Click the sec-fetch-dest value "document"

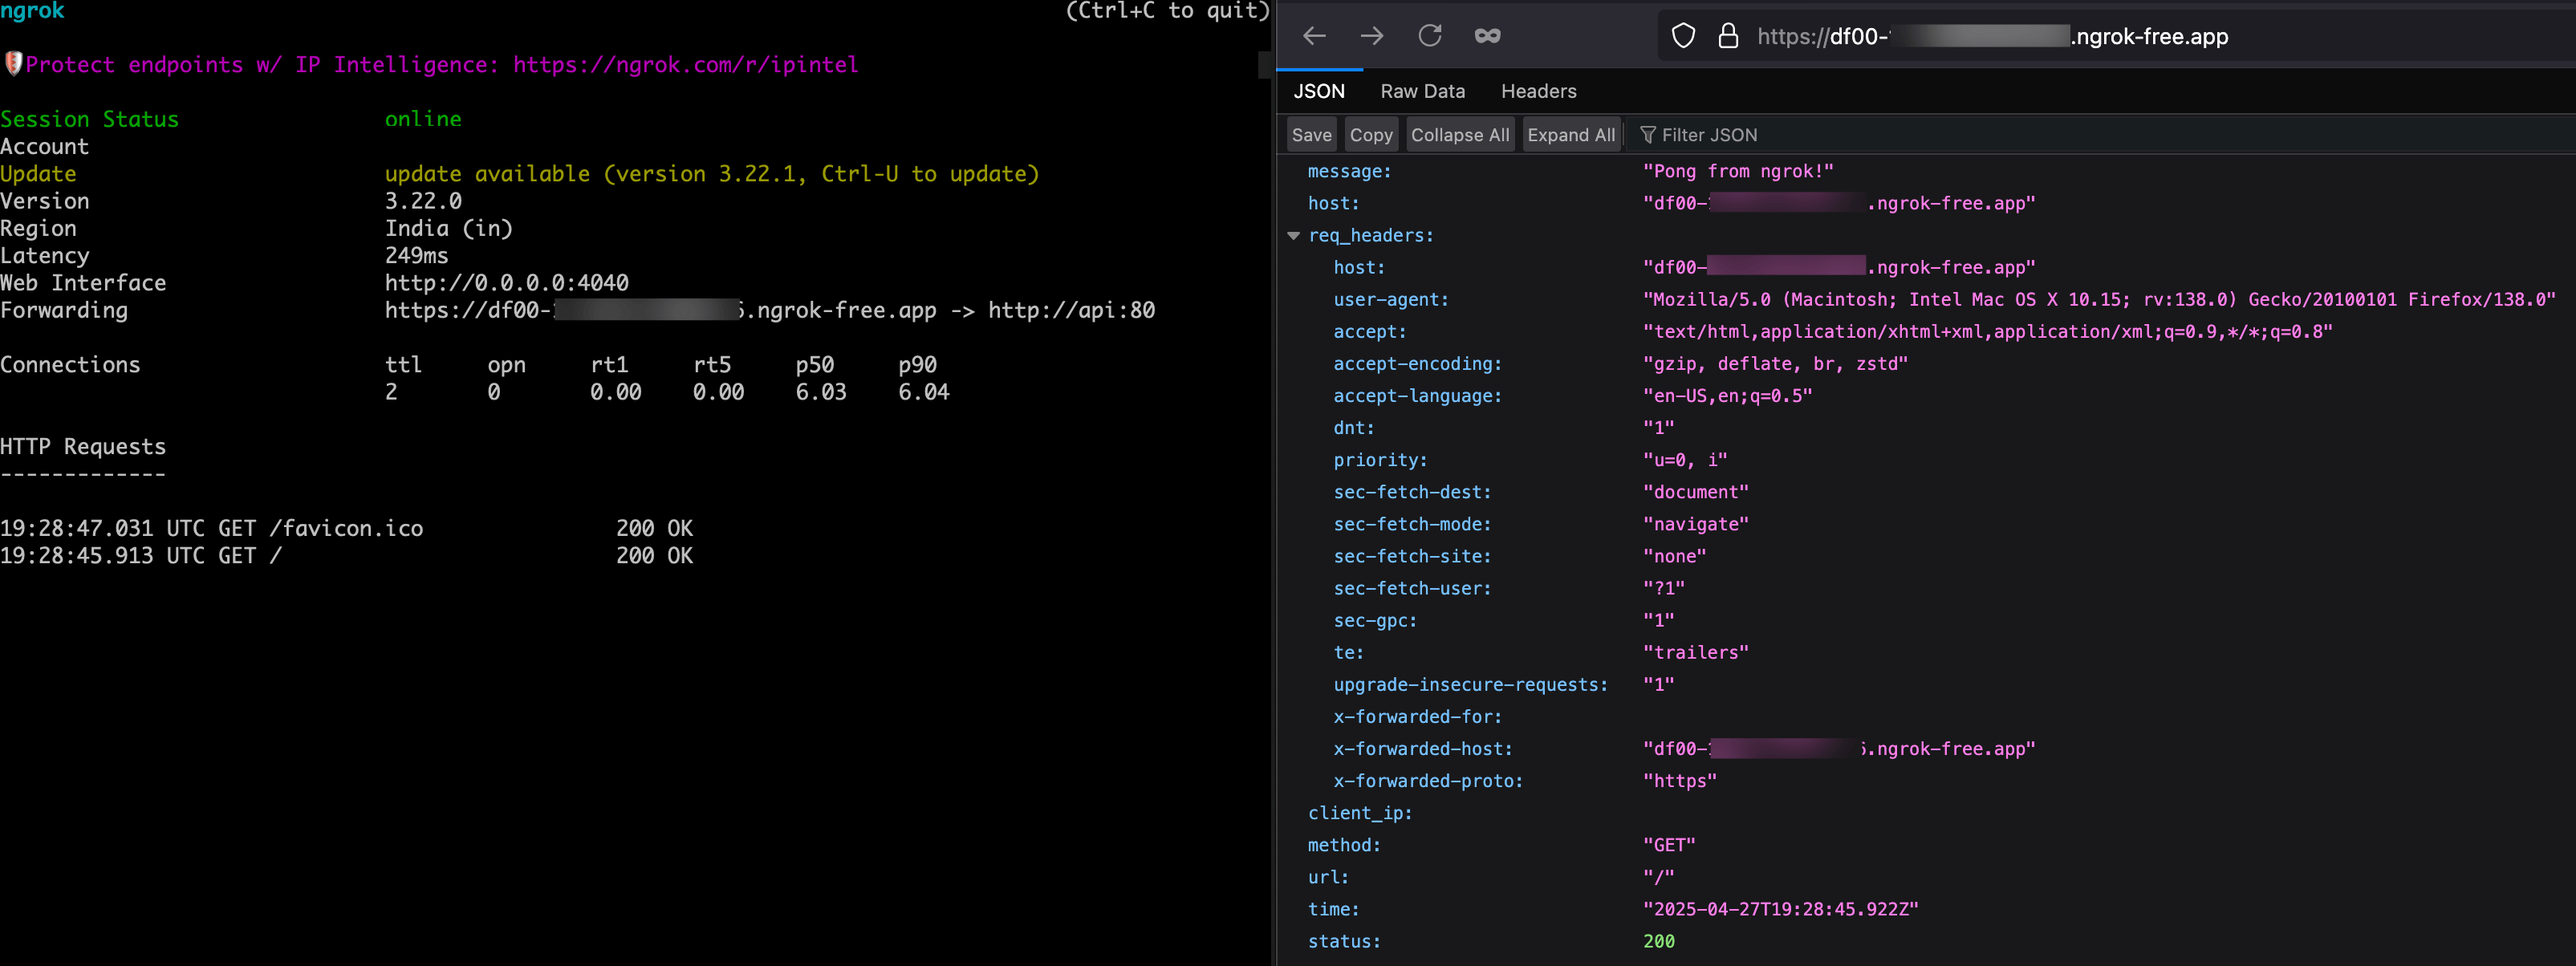coord(1695,491)
